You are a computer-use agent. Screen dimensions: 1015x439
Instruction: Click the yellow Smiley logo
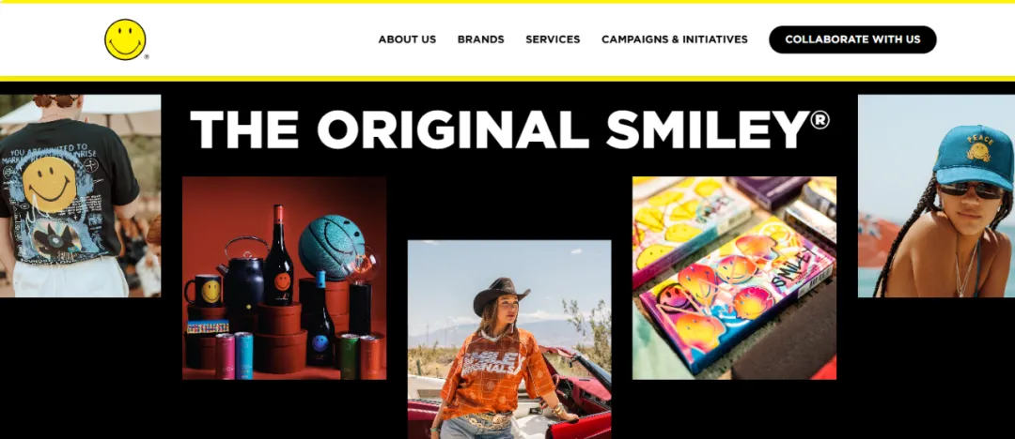point(125,39)
